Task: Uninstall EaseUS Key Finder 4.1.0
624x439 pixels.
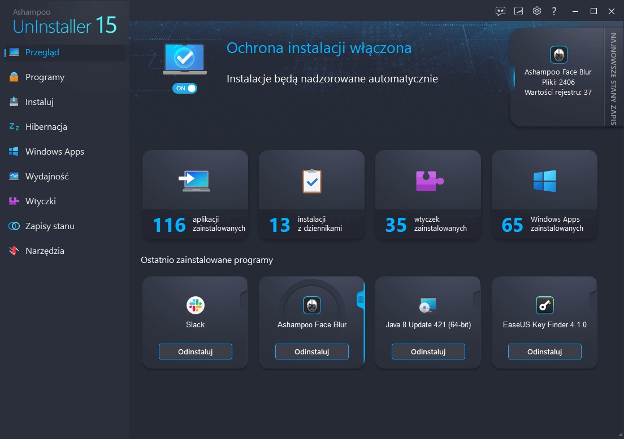Action: 545,352
